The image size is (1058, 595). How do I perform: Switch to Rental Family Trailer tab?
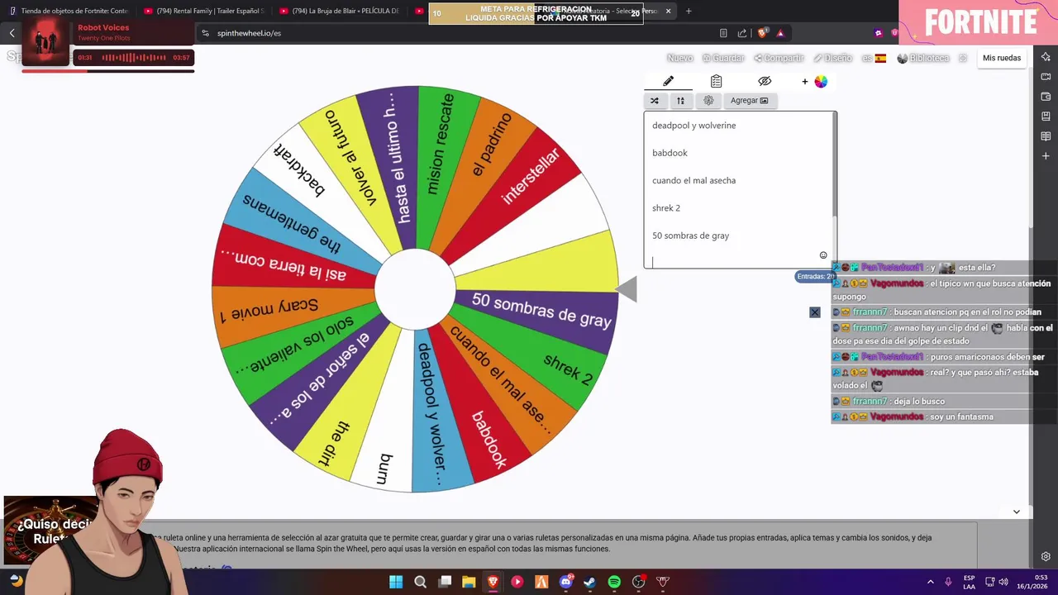click(x=205, y=11)
